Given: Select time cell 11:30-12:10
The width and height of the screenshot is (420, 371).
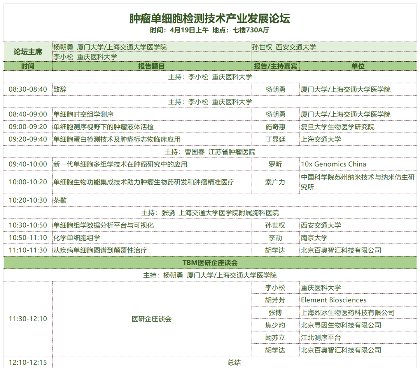Looking at the screenshot, I should (28, 319).
